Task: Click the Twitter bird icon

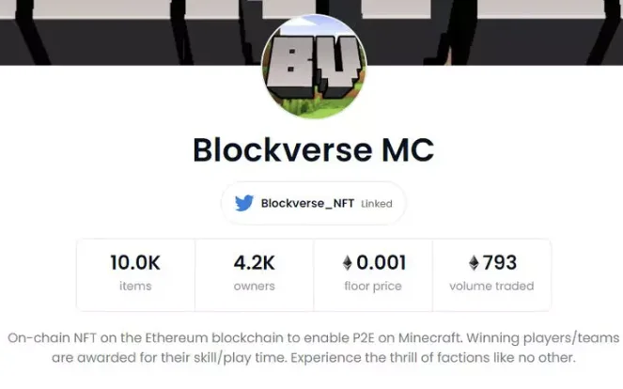Action: pos(244,203)
